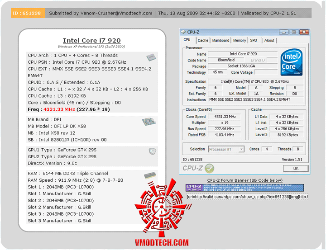Click the Ext. Model value 1A
326x250 pixels.
coord(256,94)
